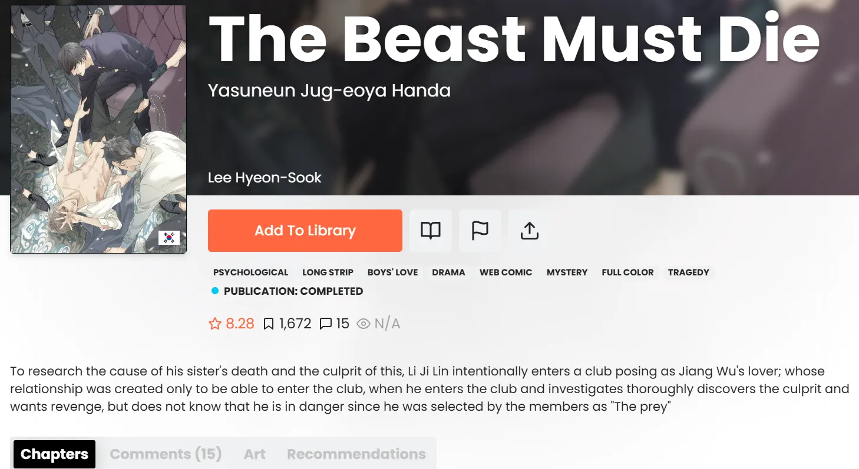The width and height of the screenshot is (859, 469).
Task: Enlarge the manga cover thumbnail
Action: pyautogui.click(x=98, y=129)
